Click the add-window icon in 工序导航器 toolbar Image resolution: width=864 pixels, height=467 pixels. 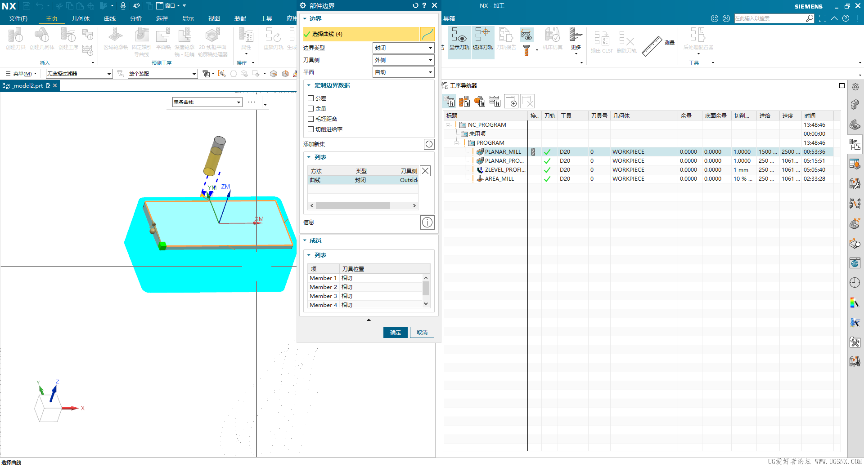pos(511,101)
